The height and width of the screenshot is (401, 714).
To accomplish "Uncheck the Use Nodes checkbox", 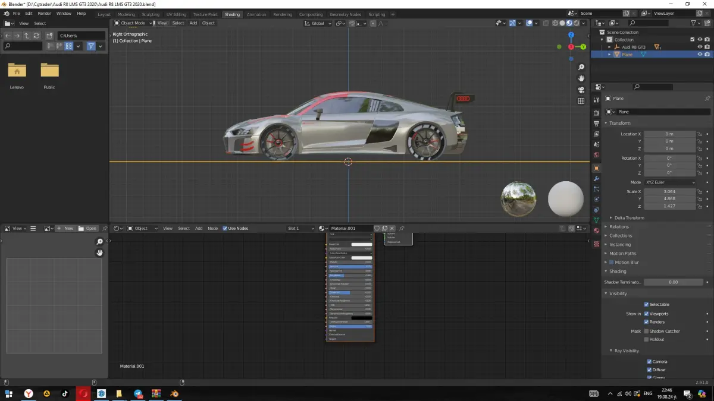I will (225, 228).
